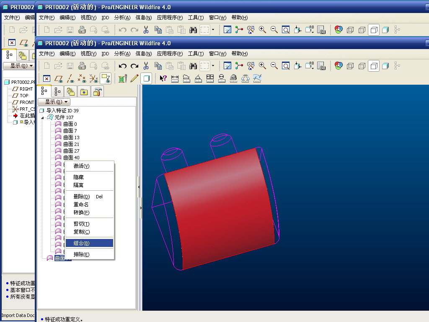429x322 pixels.
Task: Click Copy icon in front window toolbar
Action: coord(158,66)
